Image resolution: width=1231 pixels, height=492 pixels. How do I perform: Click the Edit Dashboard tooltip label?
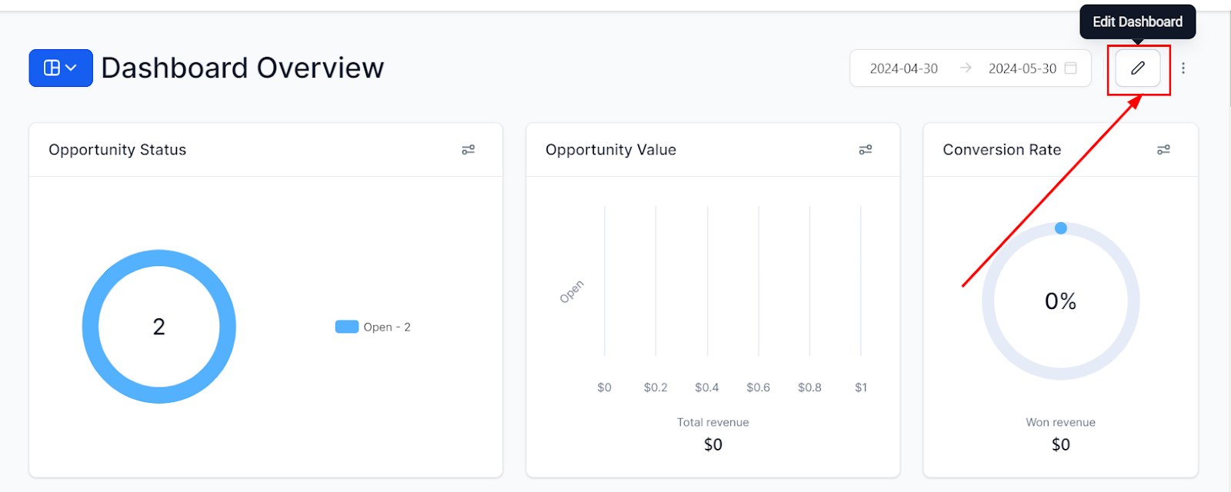1136,22
